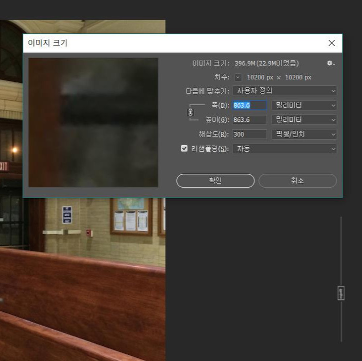
Task: Open the 높이 height unit dropdown (밀리미터)
Action: click(304, 120)
